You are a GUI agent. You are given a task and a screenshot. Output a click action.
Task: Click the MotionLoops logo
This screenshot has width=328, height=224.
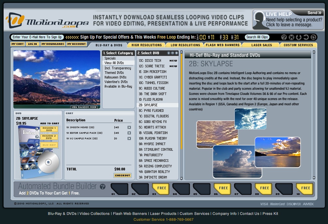[47, 21]
